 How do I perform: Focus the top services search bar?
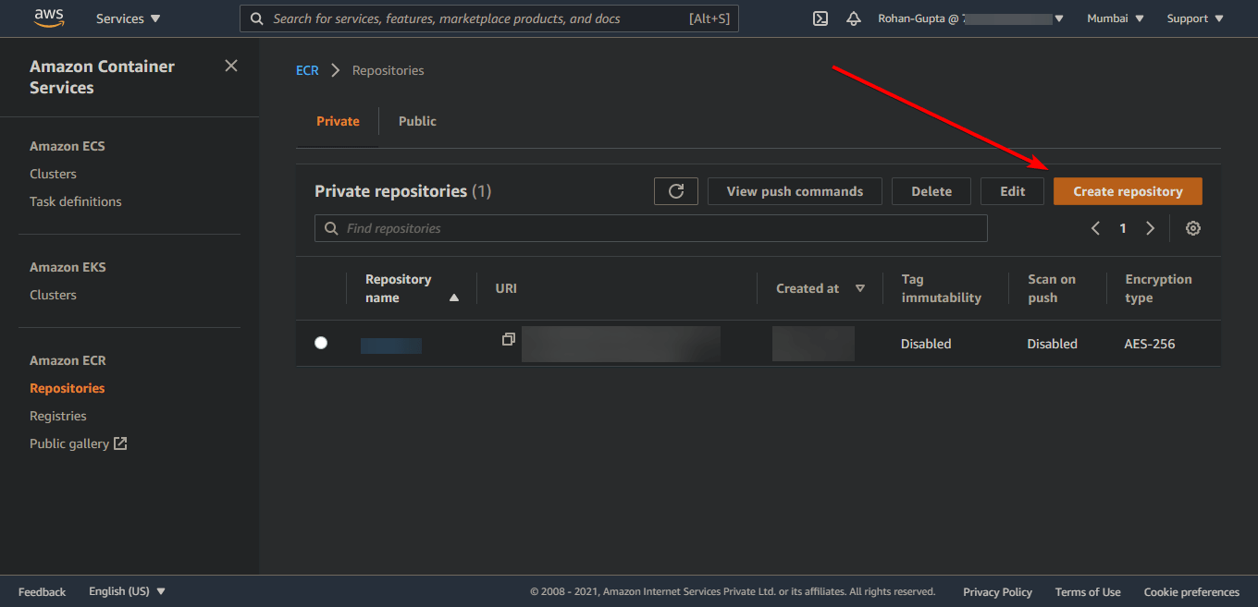pos(489,18)
